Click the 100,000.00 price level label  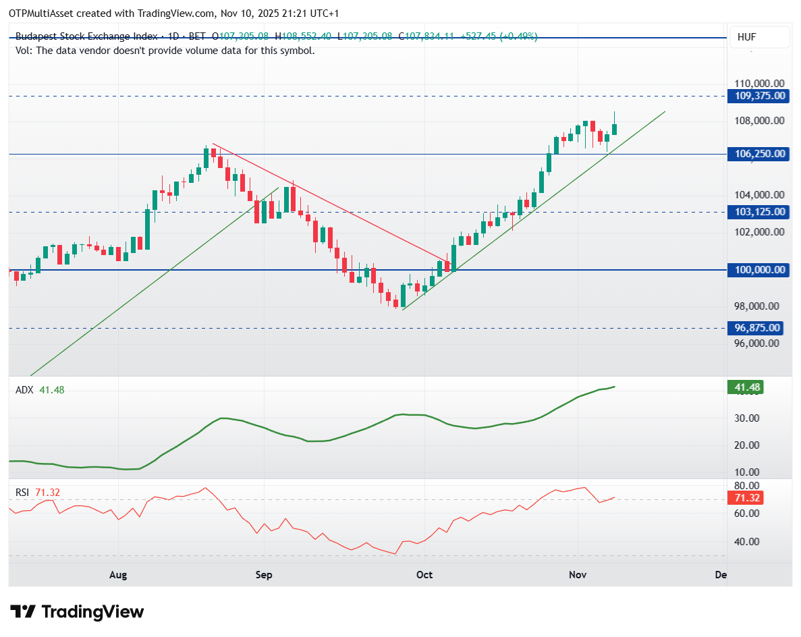759,270
